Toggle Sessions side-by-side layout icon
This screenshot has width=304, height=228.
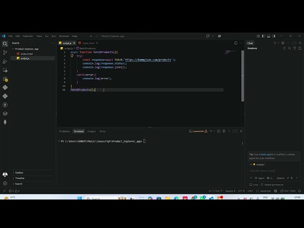(300, 48)
